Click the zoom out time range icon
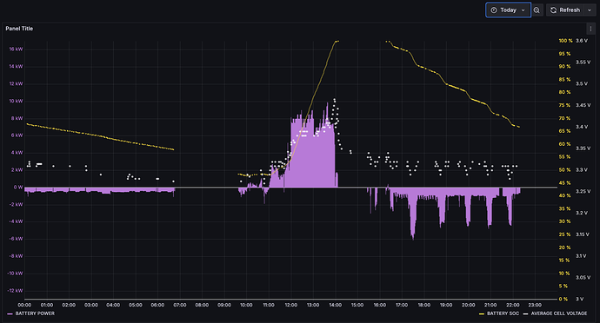 537,10
